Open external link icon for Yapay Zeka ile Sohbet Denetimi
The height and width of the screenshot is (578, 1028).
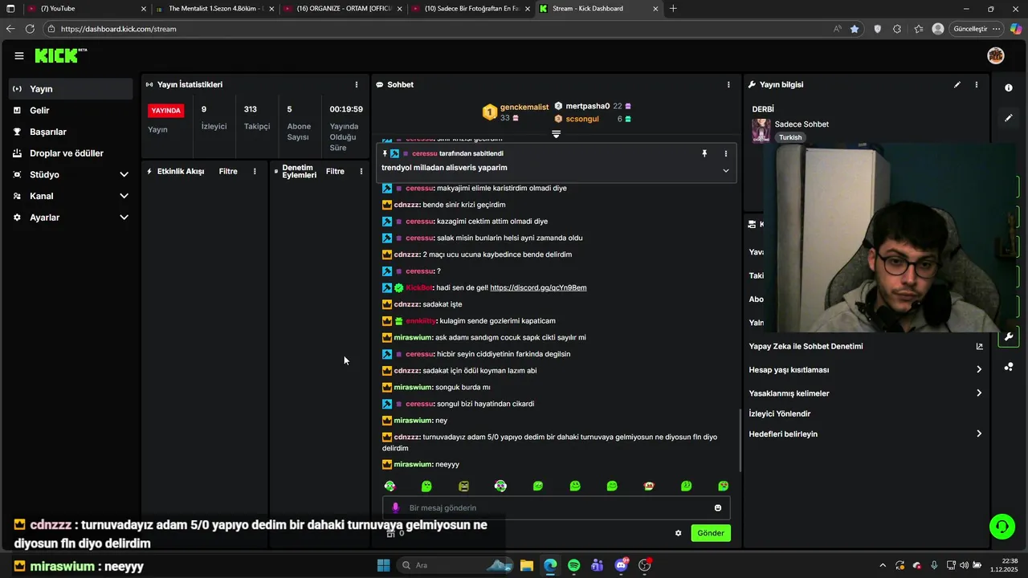pos(979,346)
